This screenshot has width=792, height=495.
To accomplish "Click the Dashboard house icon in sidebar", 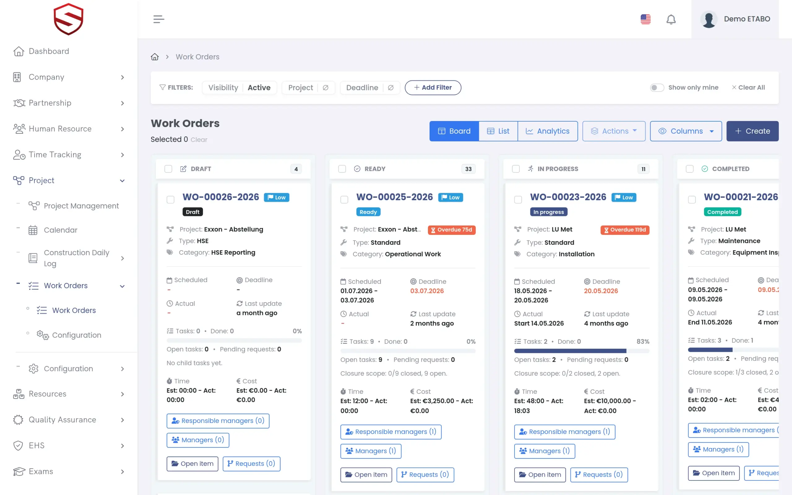I will [19, 51].
